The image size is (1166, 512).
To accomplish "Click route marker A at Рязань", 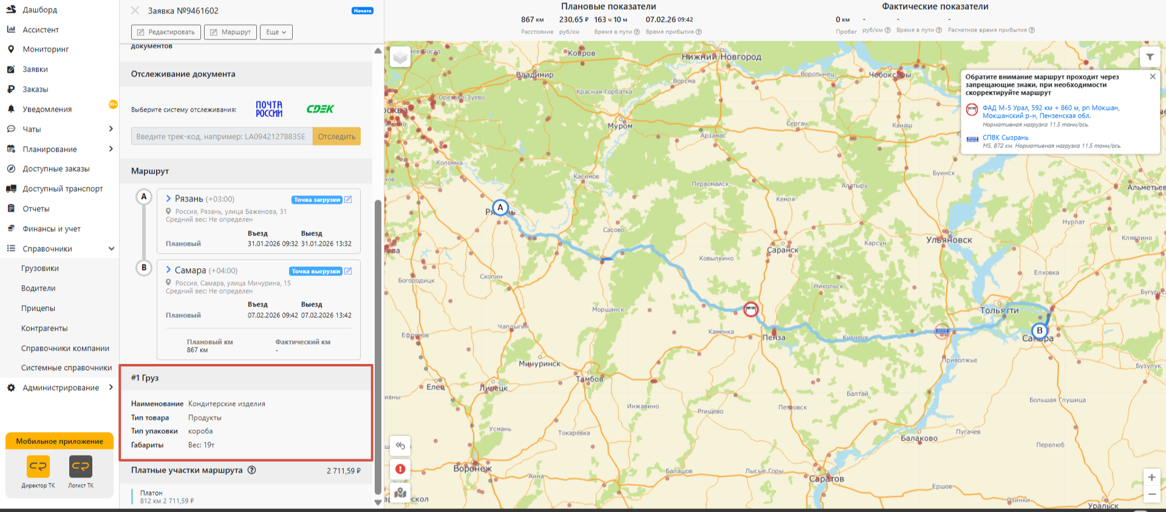I will click(x=500, y=207).
